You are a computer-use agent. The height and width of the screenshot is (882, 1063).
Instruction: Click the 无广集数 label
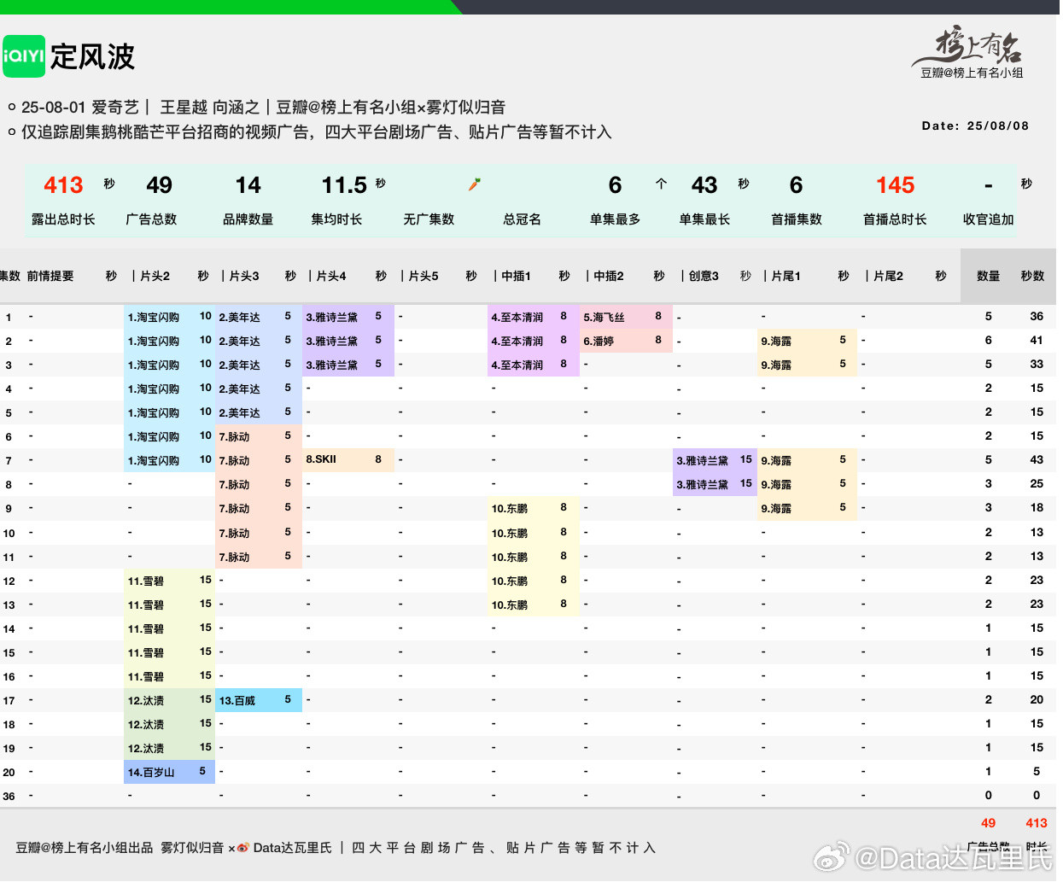429,219
